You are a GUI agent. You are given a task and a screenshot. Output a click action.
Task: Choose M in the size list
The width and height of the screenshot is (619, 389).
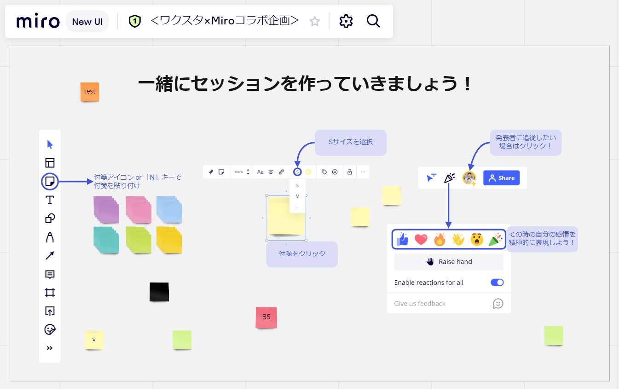coord(297,196)
